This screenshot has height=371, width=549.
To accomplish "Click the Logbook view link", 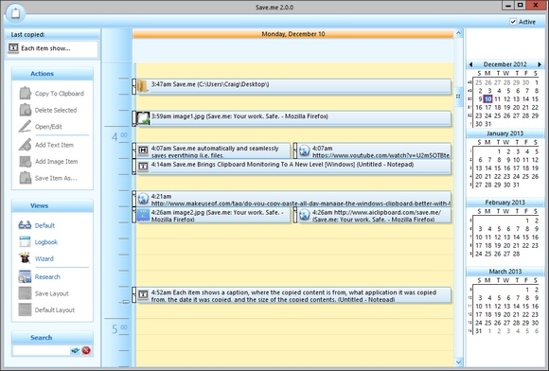I will [x=45, y=242].
